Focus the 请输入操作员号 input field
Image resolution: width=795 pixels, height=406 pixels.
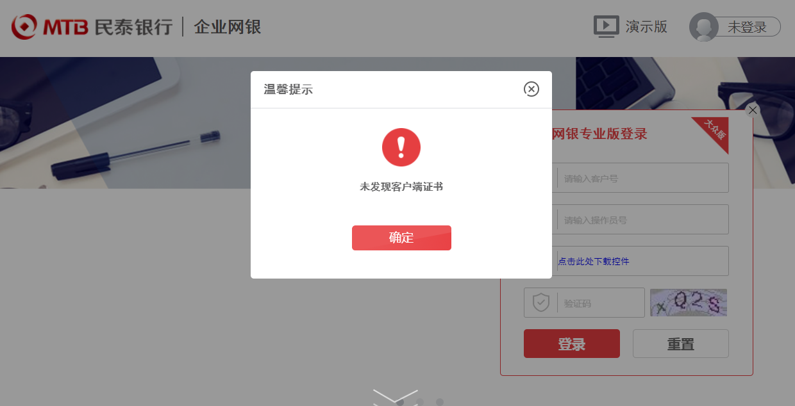pos(626,219)
